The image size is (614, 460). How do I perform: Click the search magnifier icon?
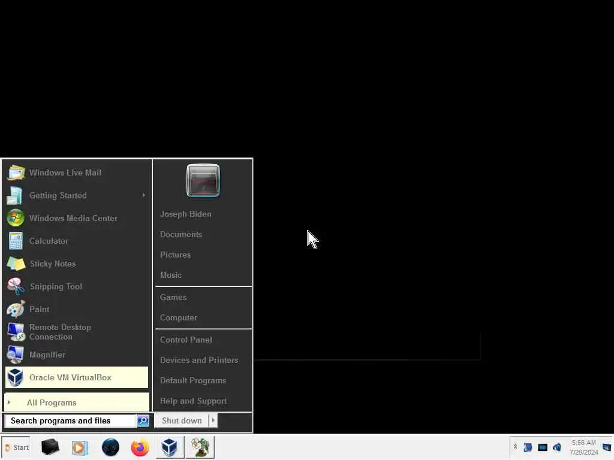pos(143,420)
